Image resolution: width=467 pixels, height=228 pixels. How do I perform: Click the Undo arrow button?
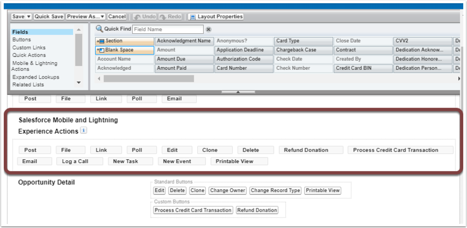coord(144,17)
